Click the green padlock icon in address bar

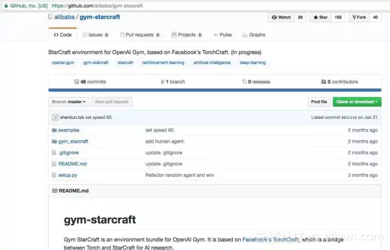pyautogui.click(x=6, y=5)
